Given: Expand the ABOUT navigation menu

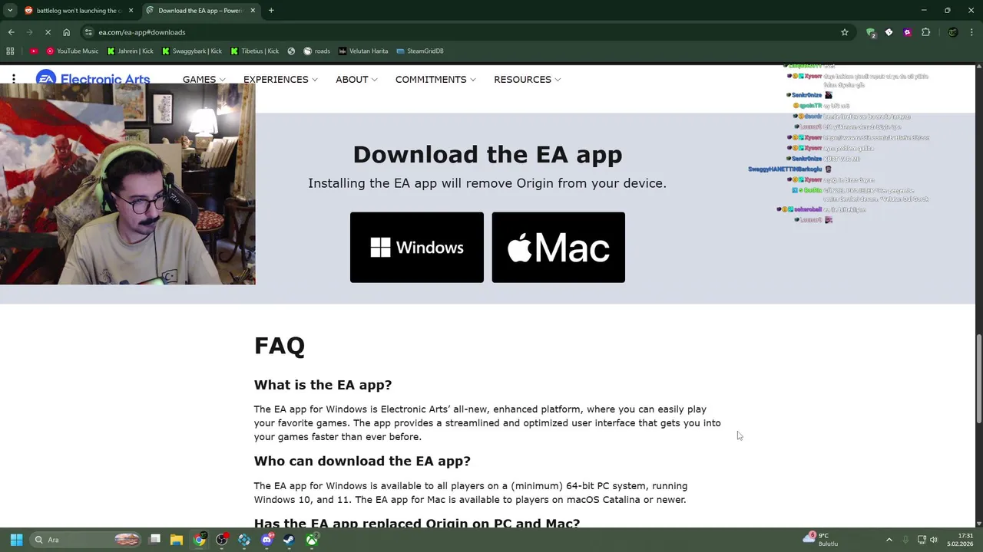Looking at the screenshot, I should pyautogui.click(x=356, y=80).
